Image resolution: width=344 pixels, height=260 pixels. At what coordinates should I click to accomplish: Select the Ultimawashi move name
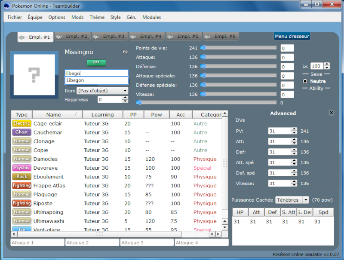(49, 221)
